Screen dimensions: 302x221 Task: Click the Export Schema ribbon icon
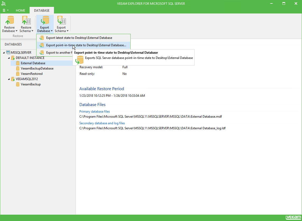[x=61, y=20]
